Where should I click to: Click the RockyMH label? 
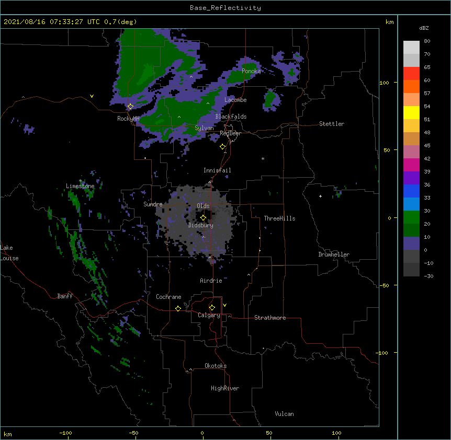[128, 119]
